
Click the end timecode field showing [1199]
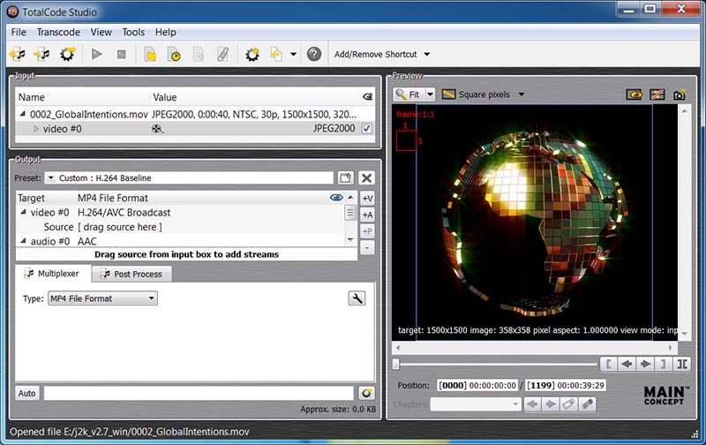tap(566, 386)
